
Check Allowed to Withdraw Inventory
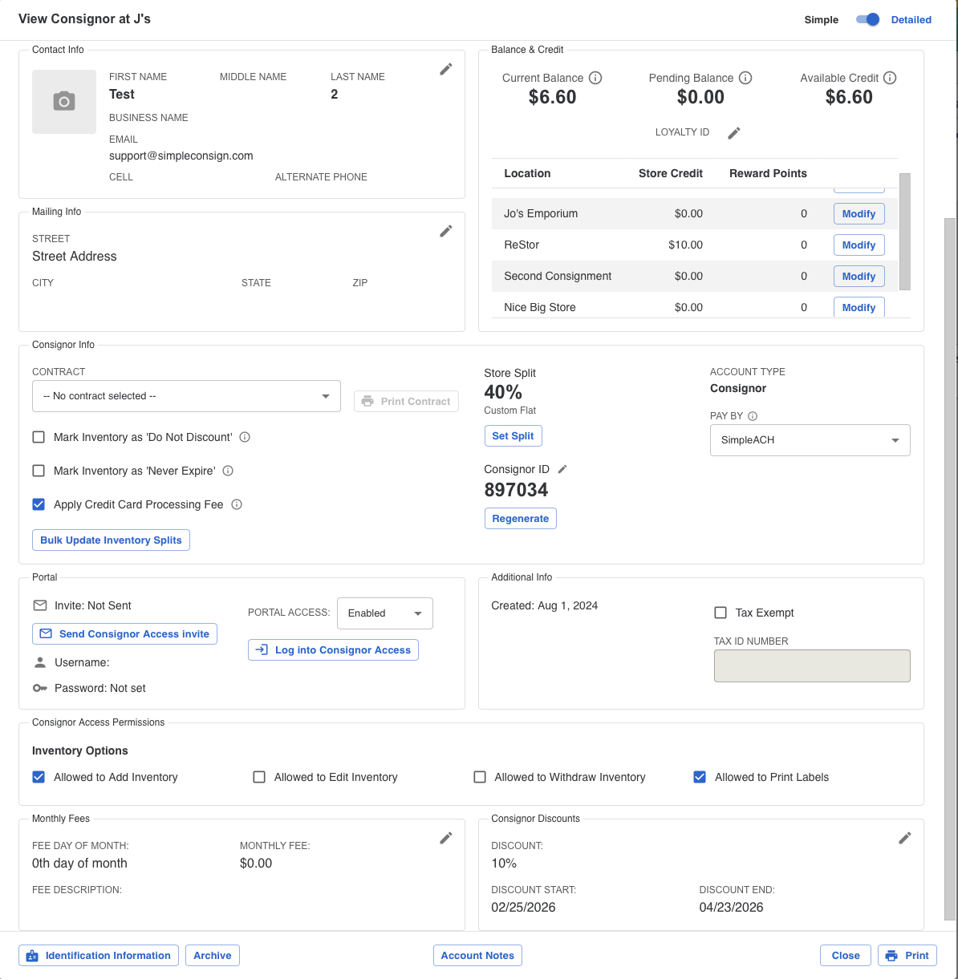coord(480,777)
